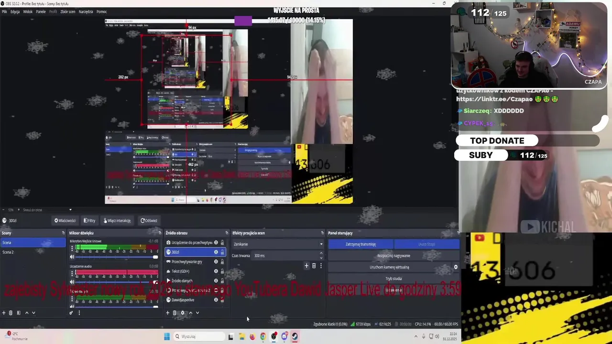612x344 pixels.
Task: Undock the Panel sterujący panel icon
Action: coord(458,233)
